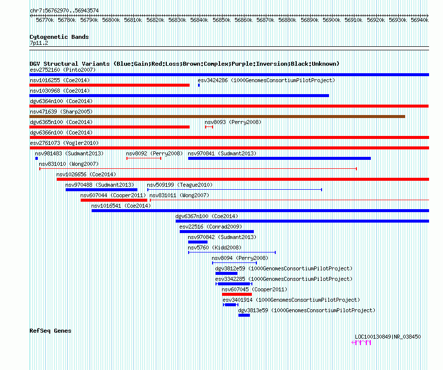Click nsv970842 (Sudmant2013) label

pyautogui.click(x=222, y=237)
